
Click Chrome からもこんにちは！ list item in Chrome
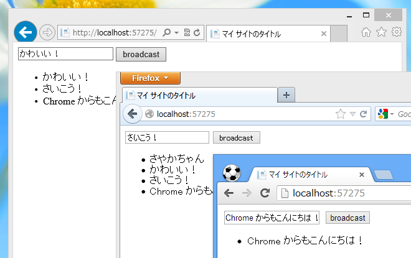[x=305, y=241]
